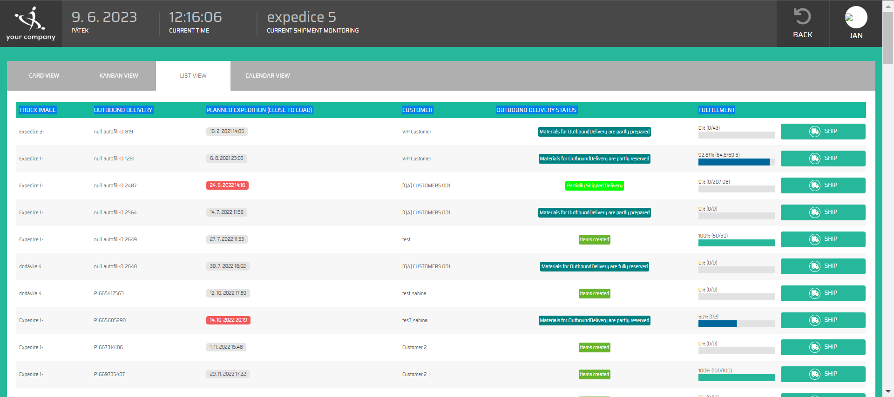
Task: Click the your company logo
Action: (31, 23)
